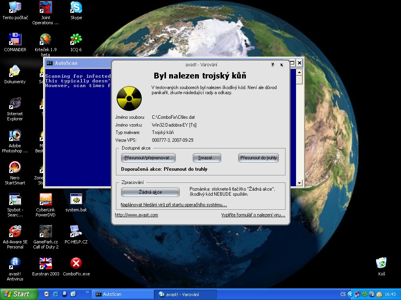Open Nero StartSmart shortcut
This screenshot has height=300, width=401.
15,168
